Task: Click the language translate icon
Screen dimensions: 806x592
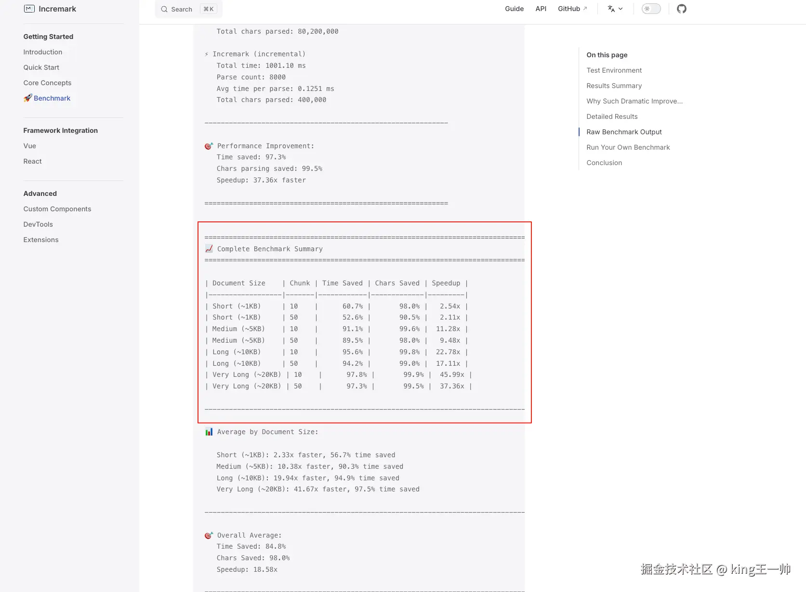Action: pos(611,9)
